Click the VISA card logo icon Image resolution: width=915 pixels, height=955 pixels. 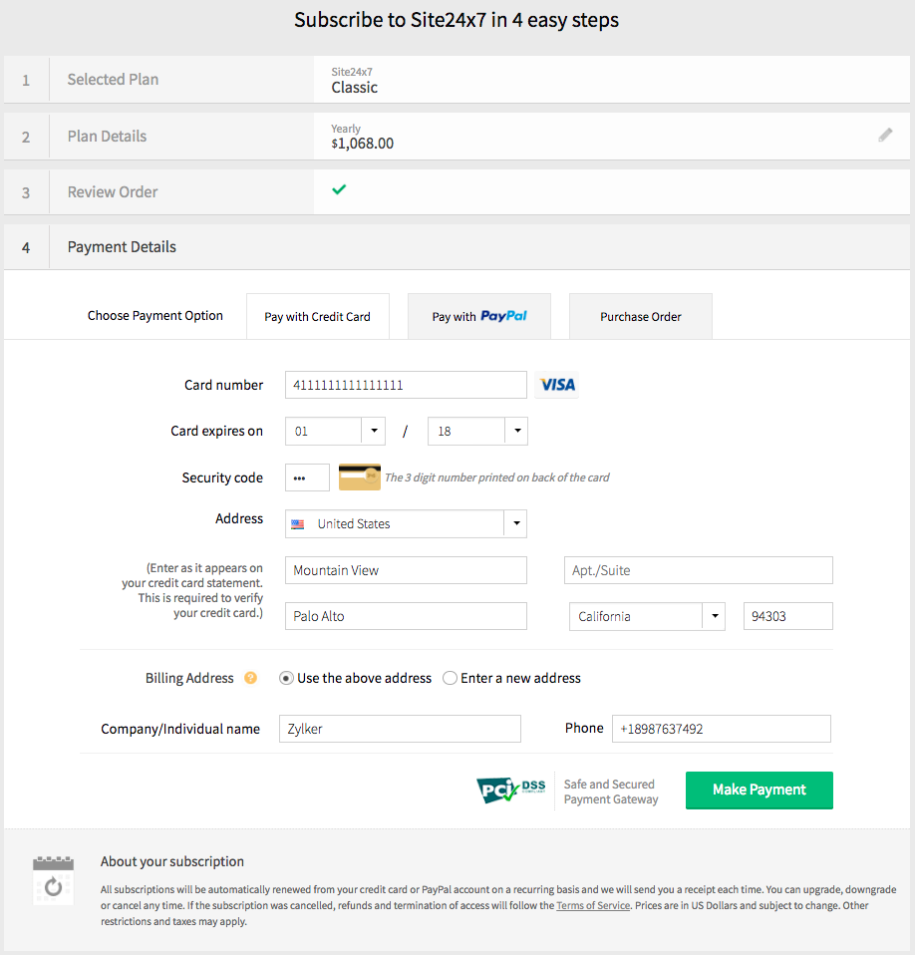pyautogui.click(x=557, y=385)
